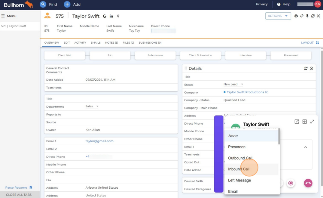Click the Privacy link in top bar

262,4
